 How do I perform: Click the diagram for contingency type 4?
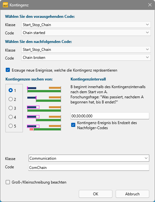point(44,118)
